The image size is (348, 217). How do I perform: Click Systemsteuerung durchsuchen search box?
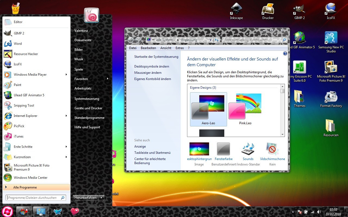pyautogui.click(x=255, y=40)
